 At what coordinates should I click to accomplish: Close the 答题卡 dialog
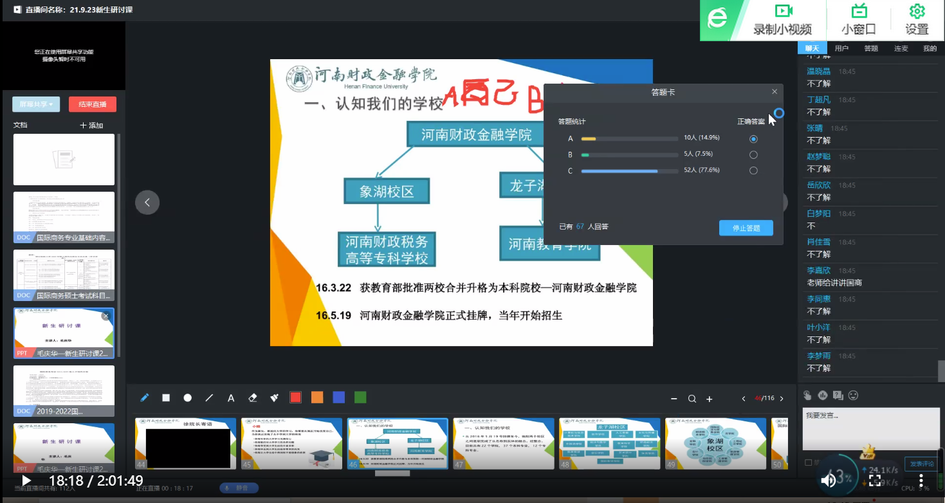[x=775, y=92]
